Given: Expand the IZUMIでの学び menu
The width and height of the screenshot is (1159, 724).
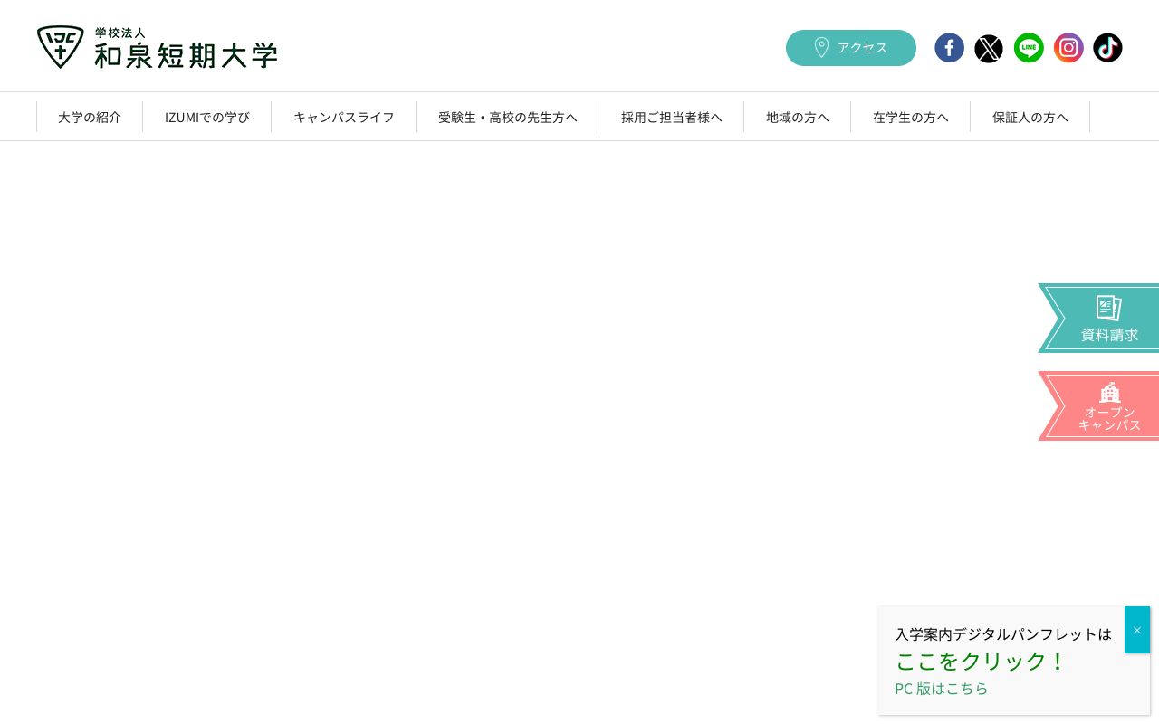Looking at the screenshot, I should [x=206, y=117].
